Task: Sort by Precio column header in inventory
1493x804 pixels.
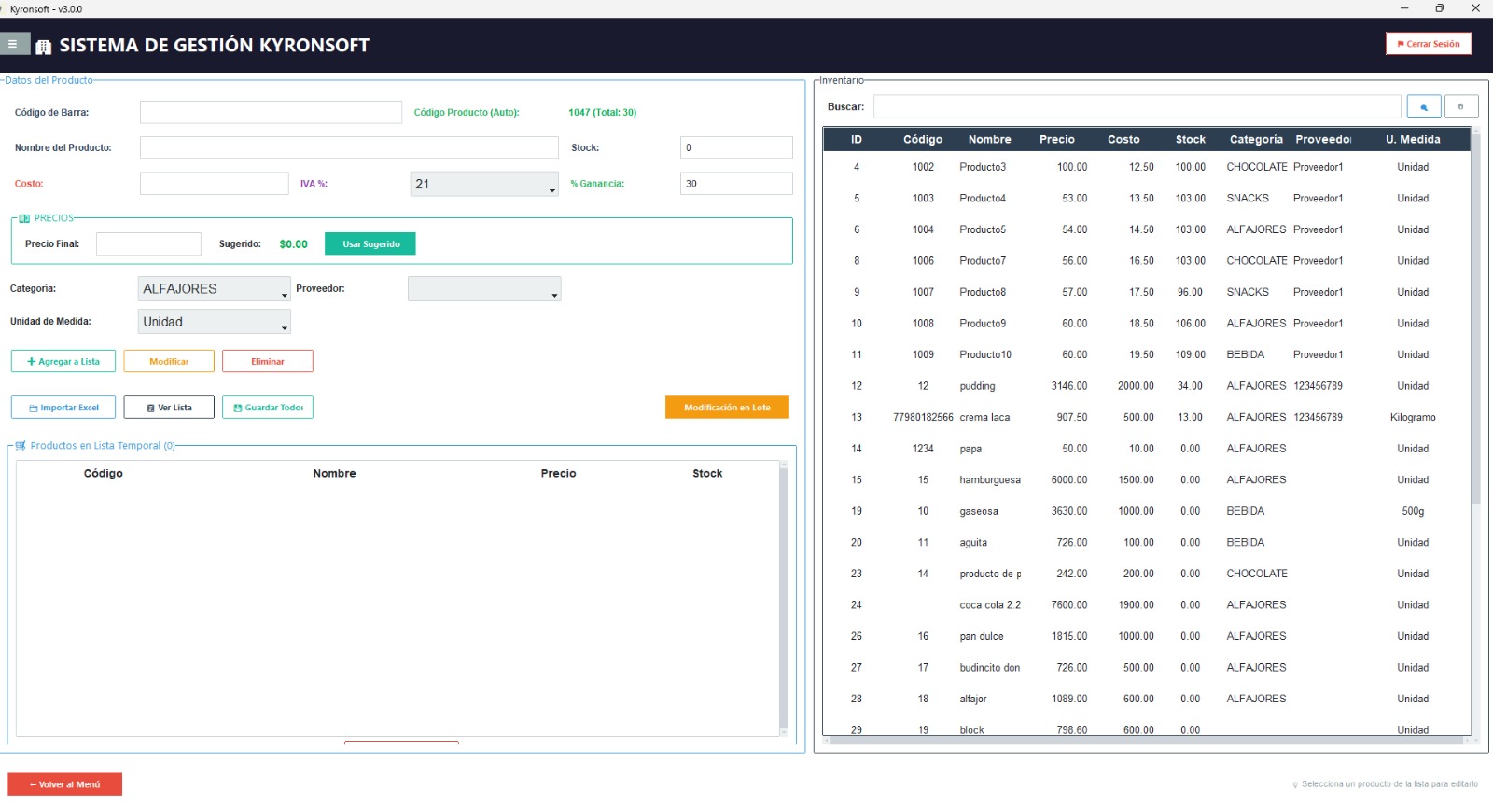Action: point(1056,140)
